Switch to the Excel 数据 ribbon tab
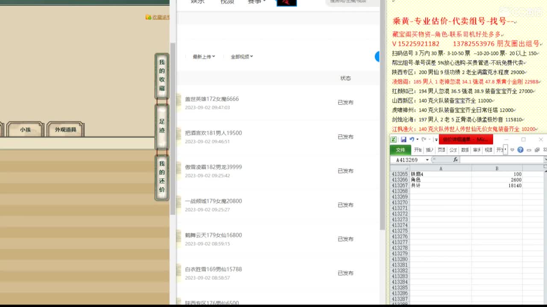The width and height of the screenshot is (547, 307). coord(465,150)
